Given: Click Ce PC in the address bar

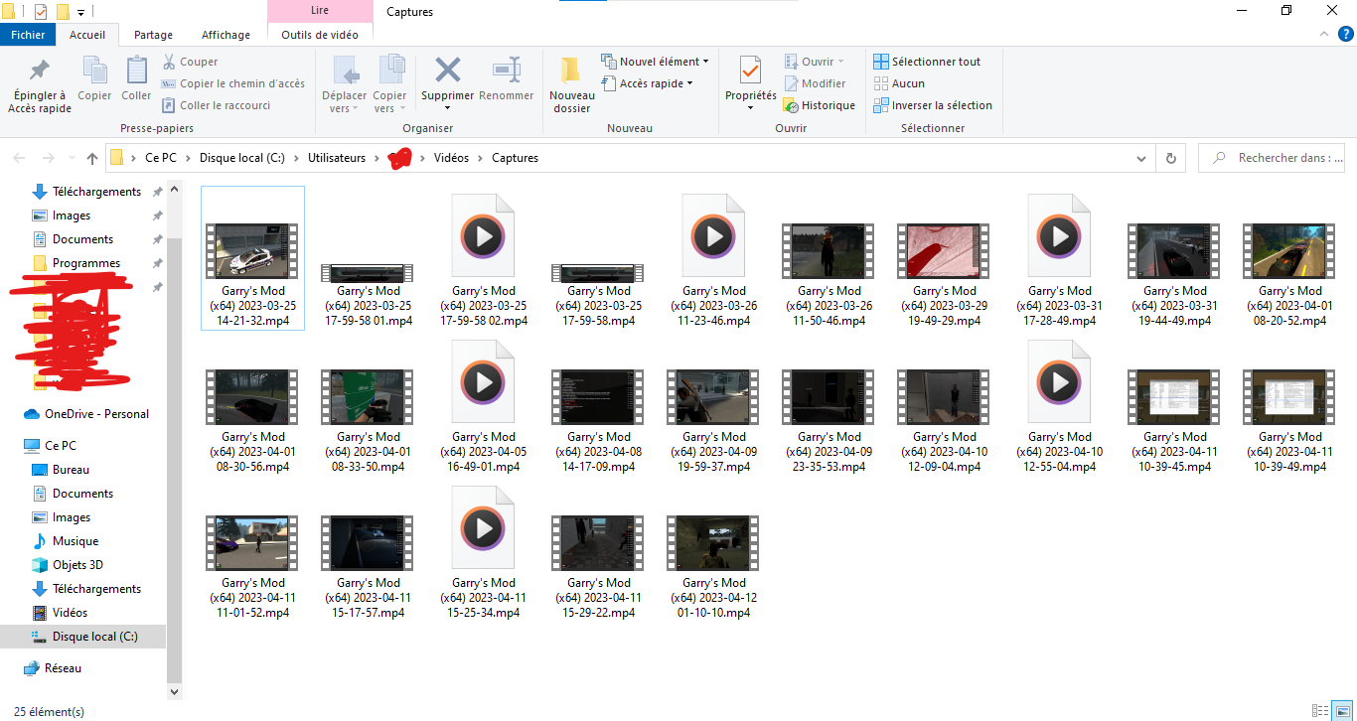Looking at the screenshot, I should (160, 158).
